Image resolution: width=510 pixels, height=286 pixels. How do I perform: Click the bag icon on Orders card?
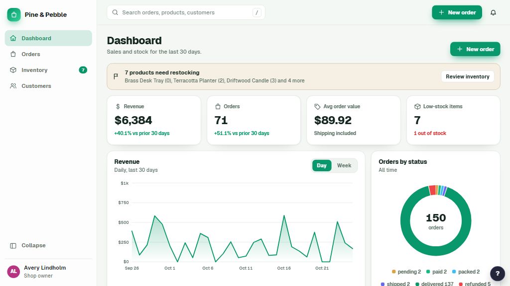coord(218,106)
